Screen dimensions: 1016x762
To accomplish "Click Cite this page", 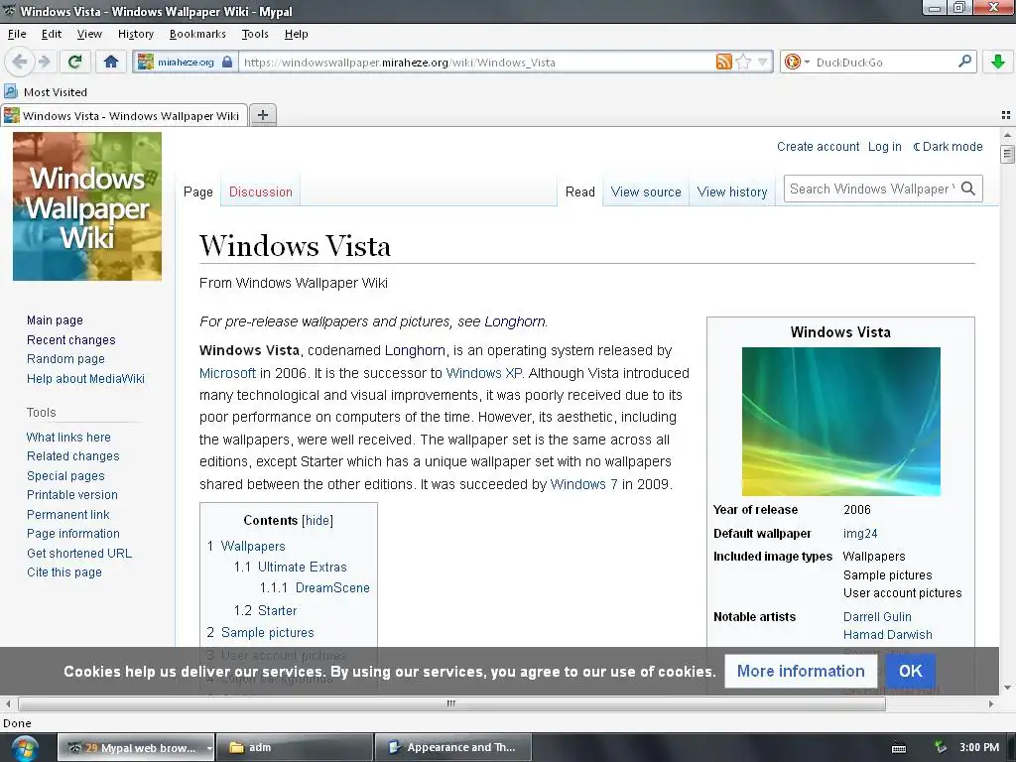I will tap(64, 572).
